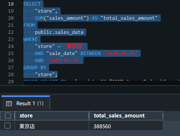Image resolution: width=180 pixels, height=136 pixels.
Task: Click the WHERE keyword on line 23
Action: 30,39
